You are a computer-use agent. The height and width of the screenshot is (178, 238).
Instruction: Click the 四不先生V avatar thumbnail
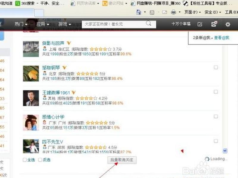pyautogui.click(x=31, y=146)
